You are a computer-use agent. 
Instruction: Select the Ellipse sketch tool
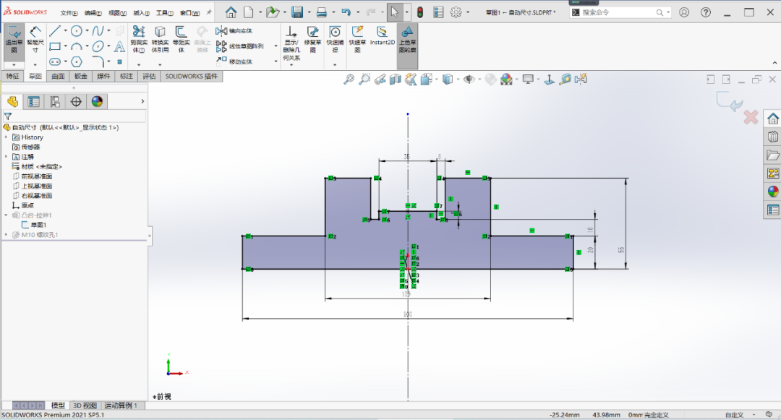click(98, 47)
